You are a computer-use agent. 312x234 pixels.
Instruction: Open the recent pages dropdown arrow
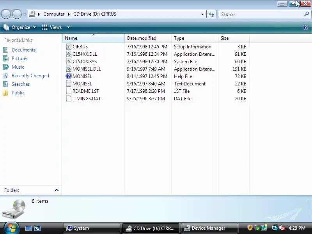tap(25, 14)
